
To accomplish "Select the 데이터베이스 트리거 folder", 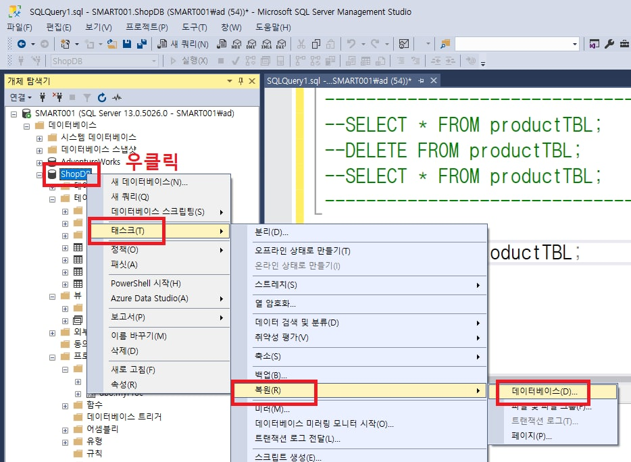I will (124, 417).
